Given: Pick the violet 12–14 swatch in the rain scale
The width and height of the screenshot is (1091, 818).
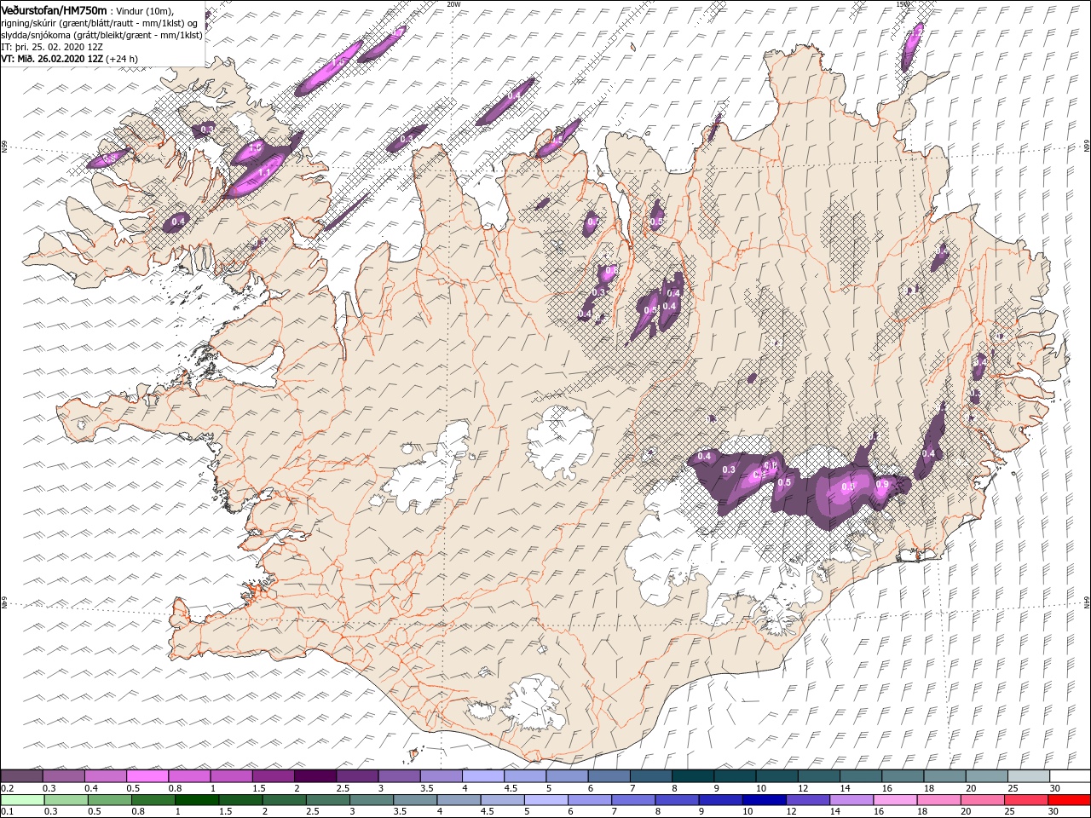Looking at the screenshot, I should click(x=806, y=800).
